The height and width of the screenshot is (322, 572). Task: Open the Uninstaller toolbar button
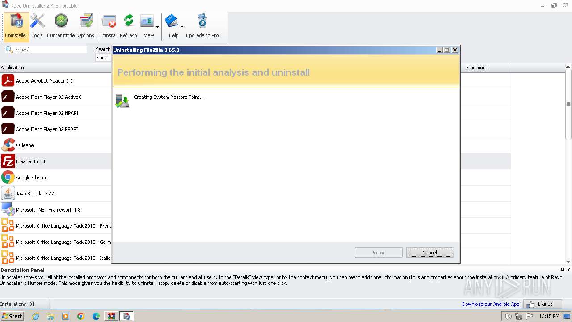click(16, 26)
